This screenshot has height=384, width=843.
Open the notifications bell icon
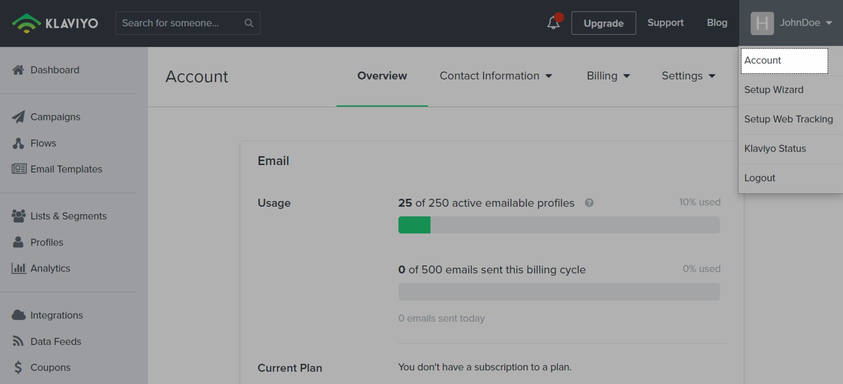(x=553, y=23)
